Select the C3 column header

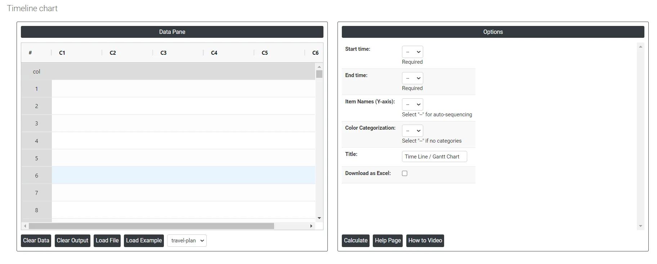point(178,53)
